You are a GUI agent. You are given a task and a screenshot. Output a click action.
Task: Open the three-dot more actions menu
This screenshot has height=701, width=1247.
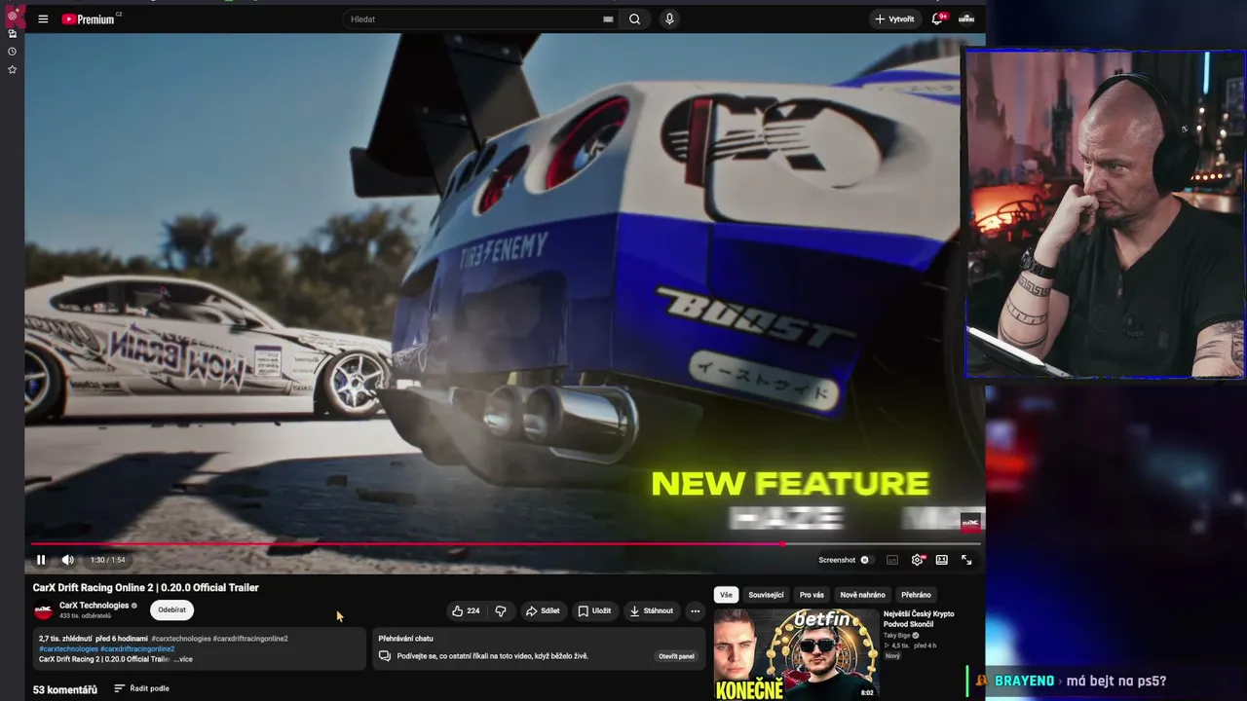point(695,611)
